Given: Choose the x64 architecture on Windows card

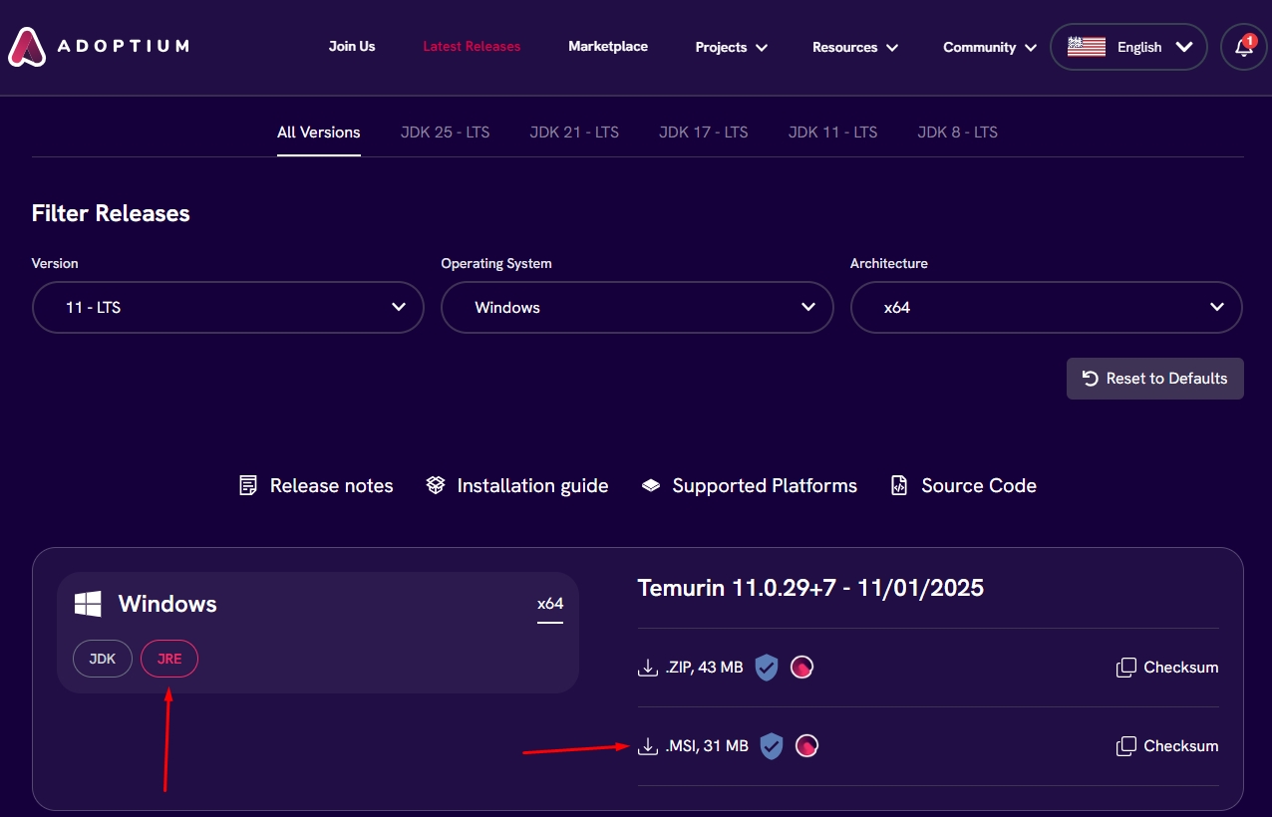Looking at the screenshot, I should click(550, 604).
